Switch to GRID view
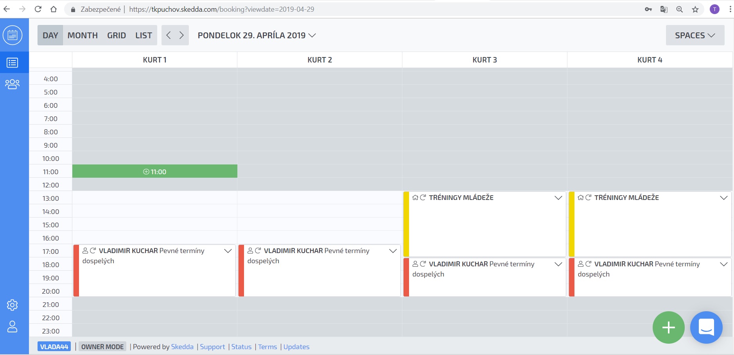 tap(117, 35)
